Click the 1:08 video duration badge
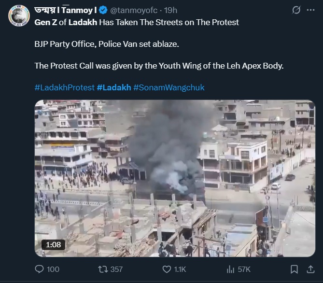Viewport: 323px width, 283px height. point(53,245)
